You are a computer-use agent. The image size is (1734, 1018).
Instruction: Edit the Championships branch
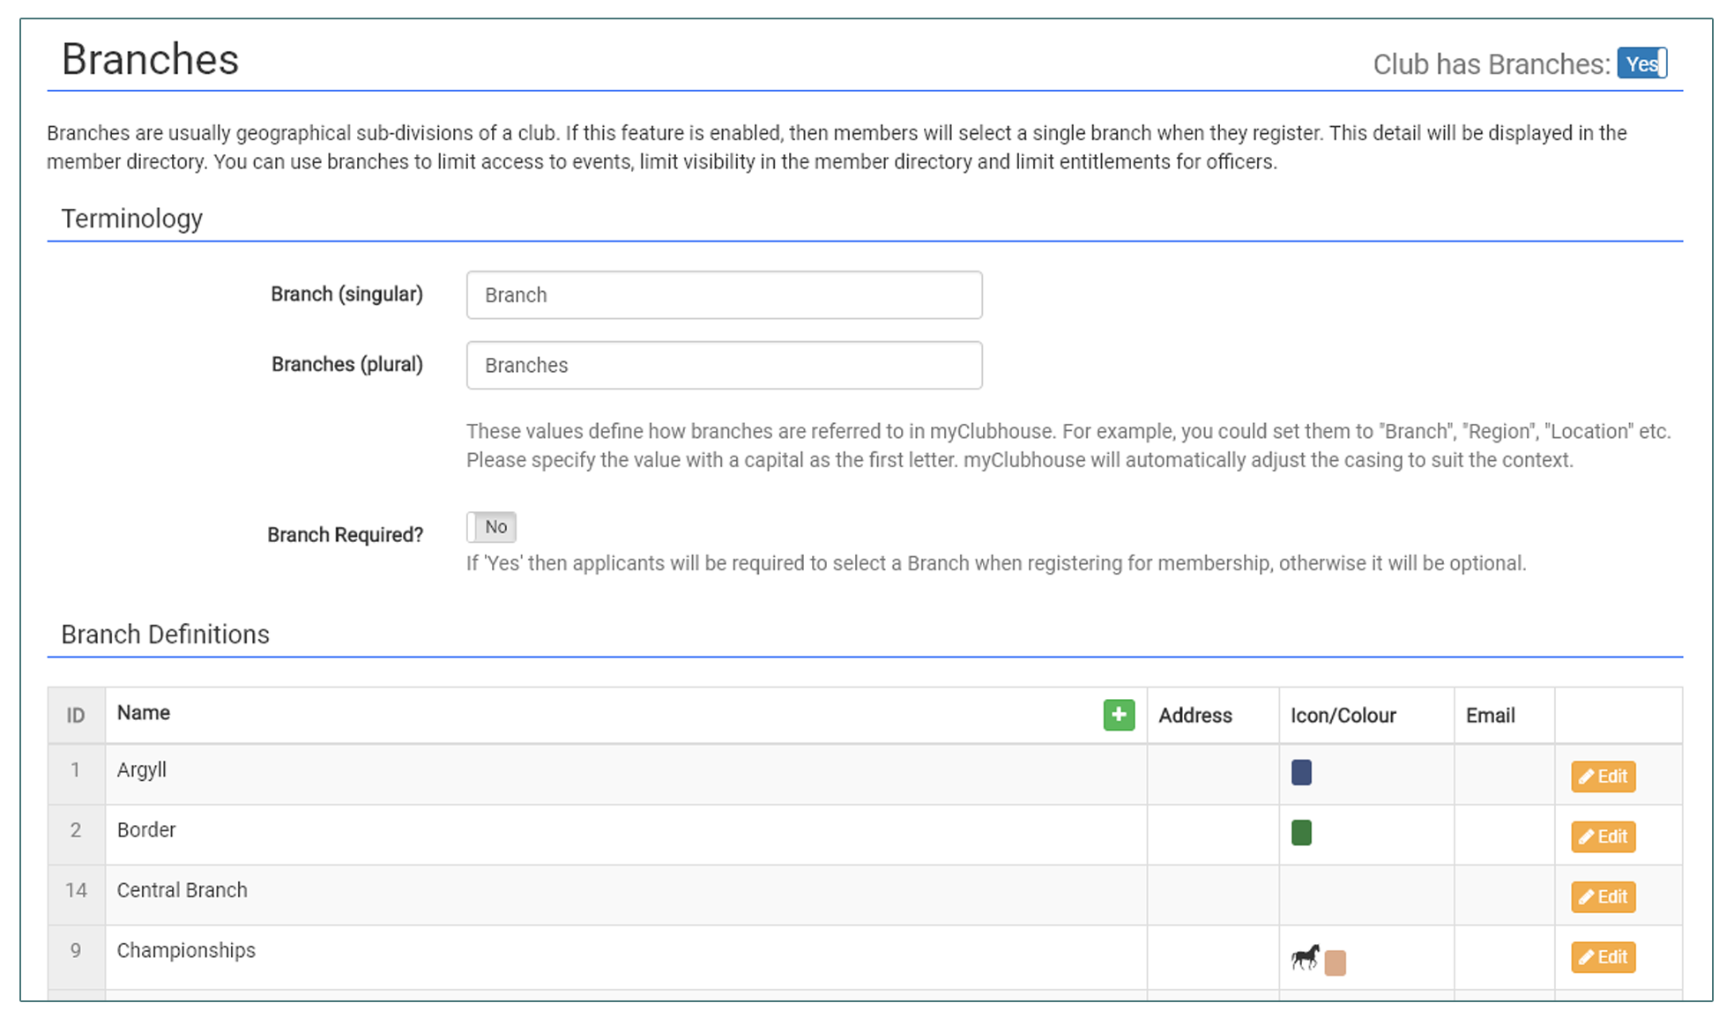coord(1603,957)
